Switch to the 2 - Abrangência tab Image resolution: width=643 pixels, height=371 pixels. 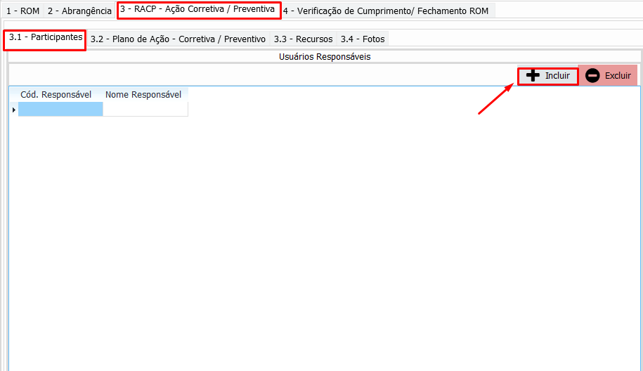79,11
